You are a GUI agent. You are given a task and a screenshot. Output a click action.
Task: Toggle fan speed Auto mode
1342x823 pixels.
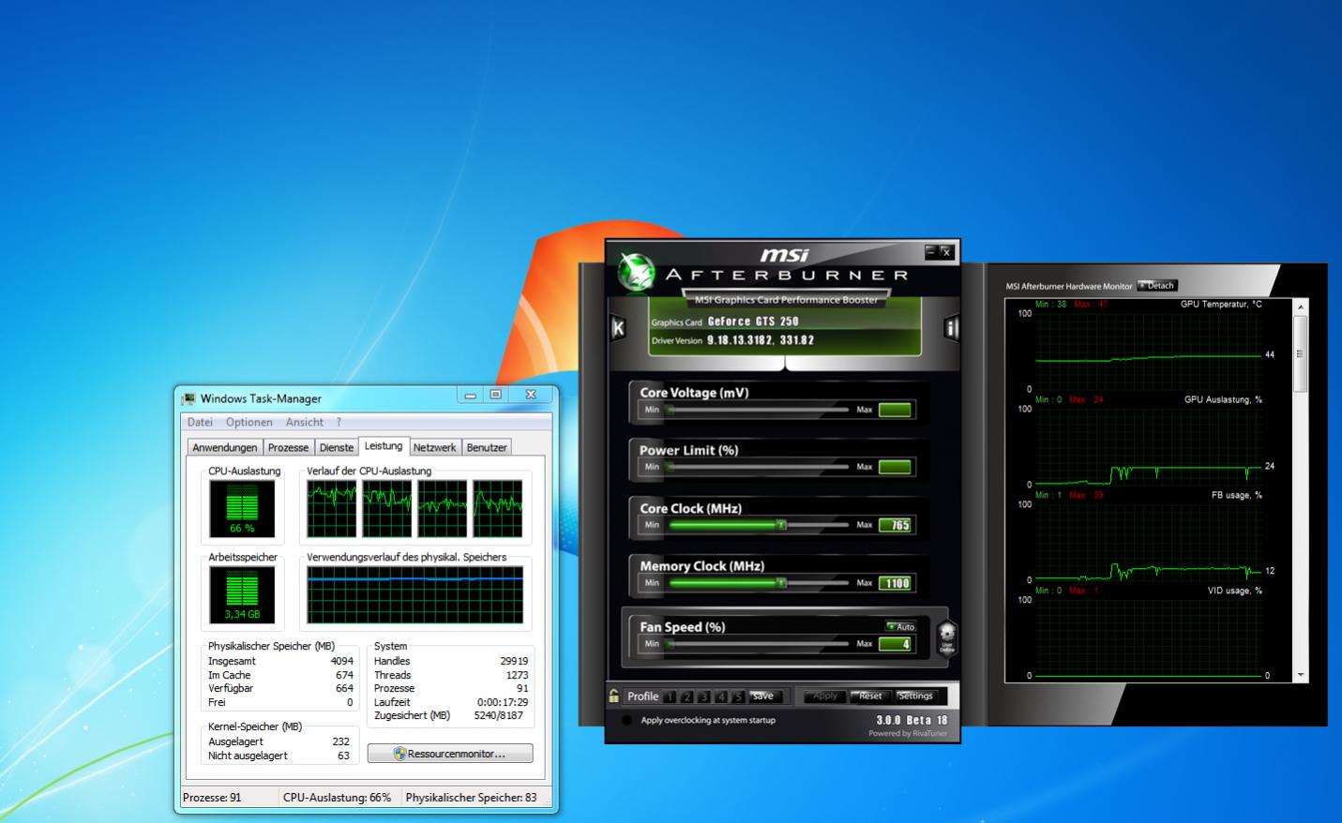pyautogui.click(x=900, y=626)
